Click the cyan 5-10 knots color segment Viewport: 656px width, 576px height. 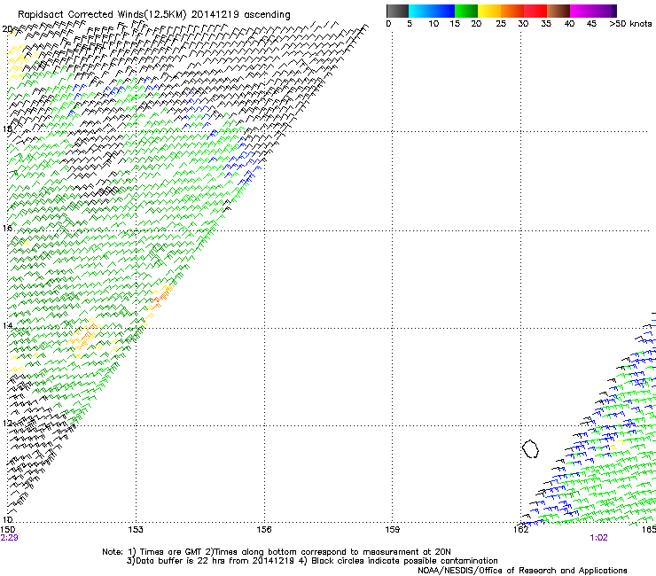[x=420, y=11]
